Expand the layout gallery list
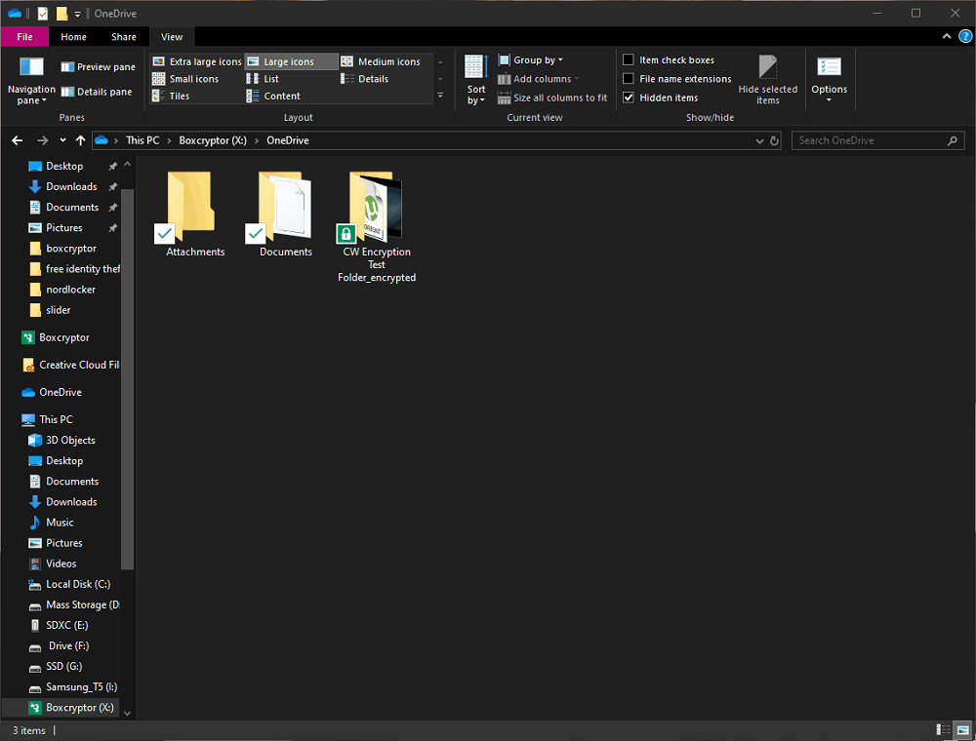976x741 pixels. coord(440,96)
